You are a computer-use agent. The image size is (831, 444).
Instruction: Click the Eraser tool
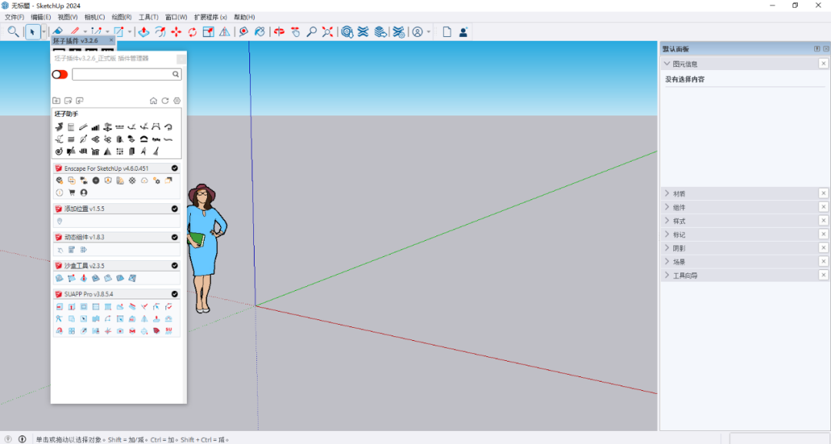click(58, 32)
